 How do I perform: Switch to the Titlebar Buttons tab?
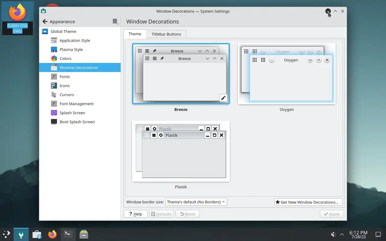[166, 34]
